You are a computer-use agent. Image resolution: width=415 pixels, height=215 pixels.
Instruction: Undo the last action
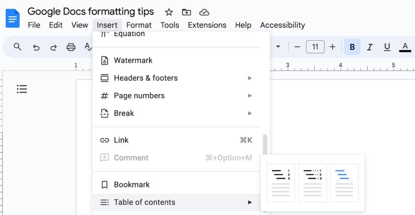[x=36, y=47]
